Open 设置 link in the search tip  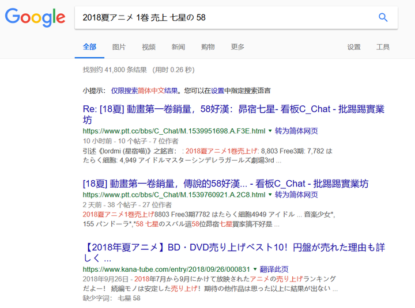[217, 91]
